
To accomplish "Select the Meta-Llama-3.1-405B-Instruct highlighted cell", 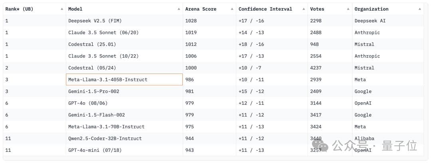I will (x=124, y=80).
